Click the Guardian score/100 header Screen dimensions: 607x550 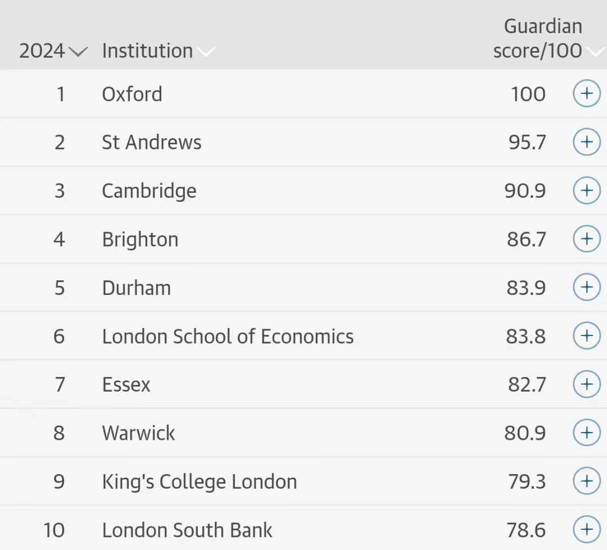point(538,38)
